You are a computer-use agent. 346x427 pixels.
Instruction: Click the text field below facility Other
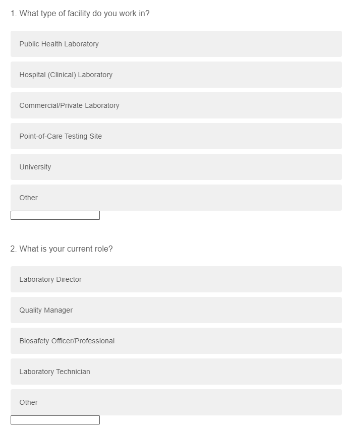(x=55, y=215)
